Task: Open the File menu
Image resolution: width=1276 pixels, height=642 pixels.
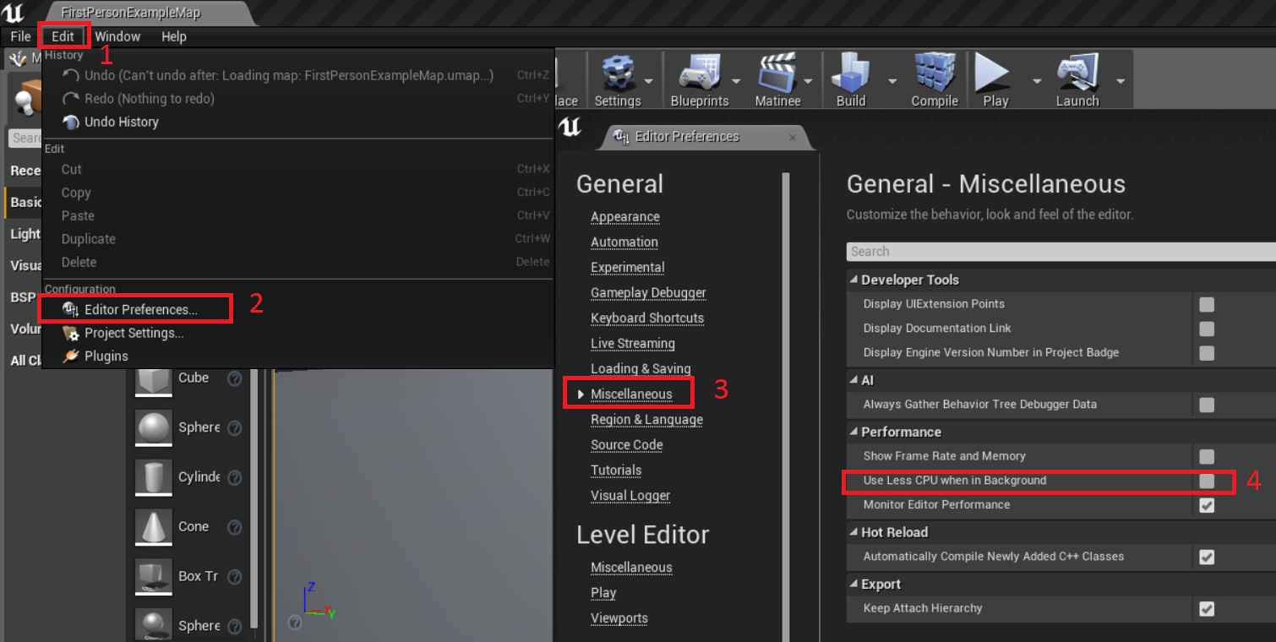Action: pyautogui.click(x=20, y=36)
